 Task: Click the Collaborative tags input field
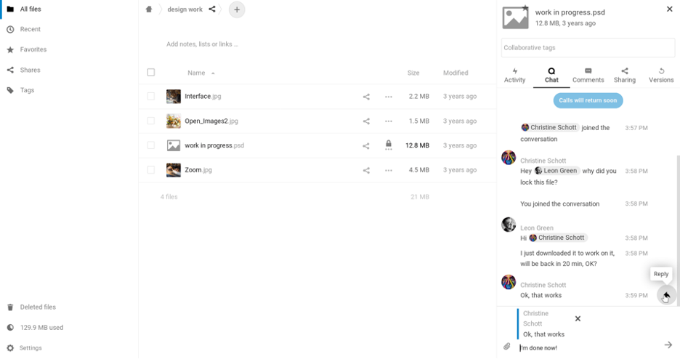(x=588, y=48)
